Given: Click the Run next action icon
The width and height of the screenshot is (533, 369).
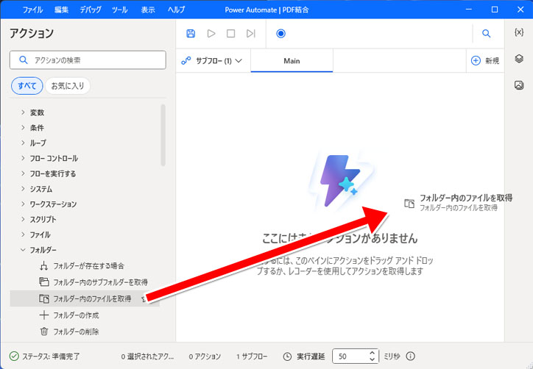Looking at the screenshot, I should tap(251, 34).
